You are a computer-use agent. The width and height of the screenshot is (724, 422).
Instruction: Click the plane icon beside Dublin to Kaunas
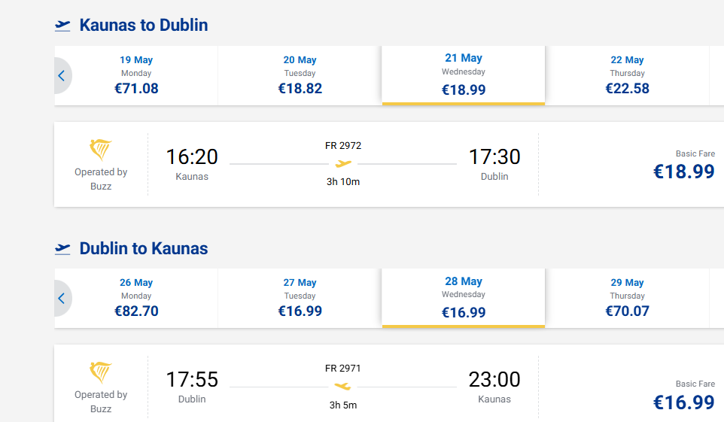62,249
